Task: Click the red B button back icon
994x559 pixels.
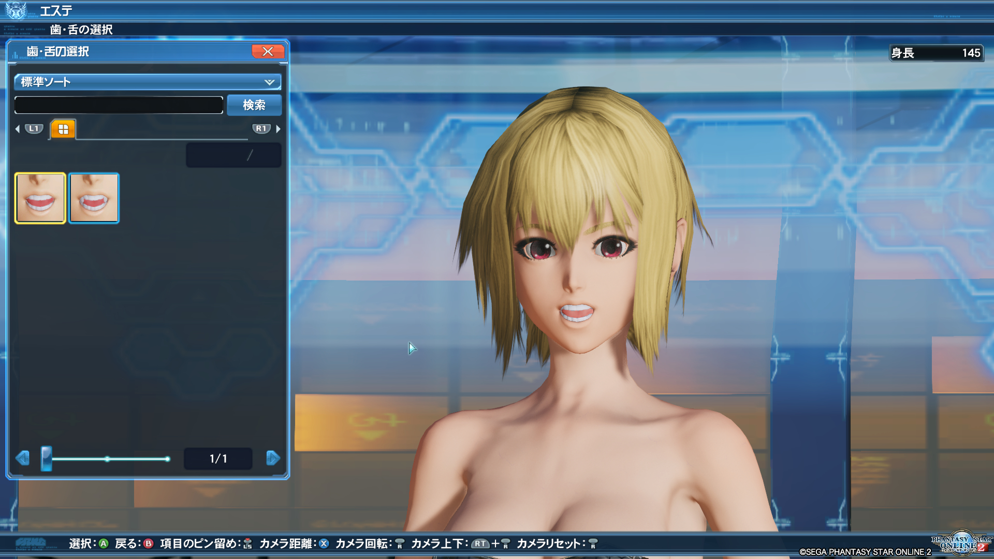Action: click(149, 543)
